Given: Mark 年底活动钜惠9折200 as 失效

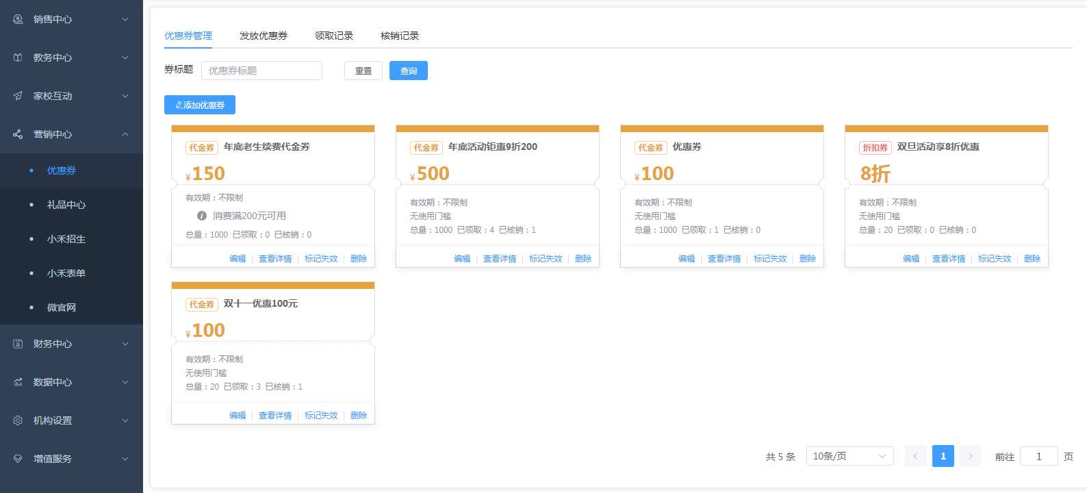Looking at the screenshot, I should (546, 259).
